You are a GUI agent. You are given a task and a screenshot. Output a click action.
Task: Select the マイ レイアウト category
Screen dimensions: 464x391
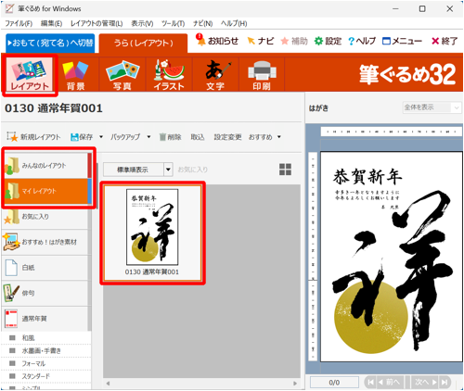[46, 191]
